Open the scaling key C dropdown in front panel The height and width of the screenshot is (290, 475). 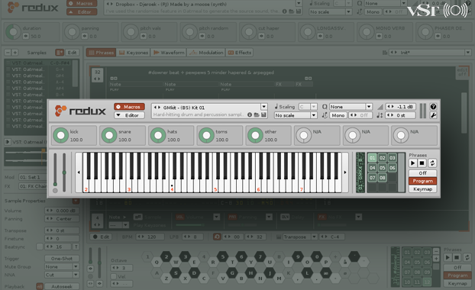click(x=308, y=107)
